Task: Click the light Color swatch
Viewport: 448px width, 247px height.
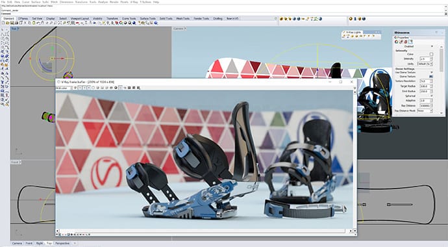Action: (431, 54)
